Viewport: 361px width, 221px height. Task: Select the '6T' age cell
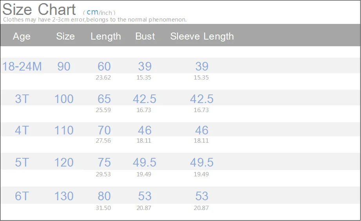pyautogui.click(x=22, y=196)
